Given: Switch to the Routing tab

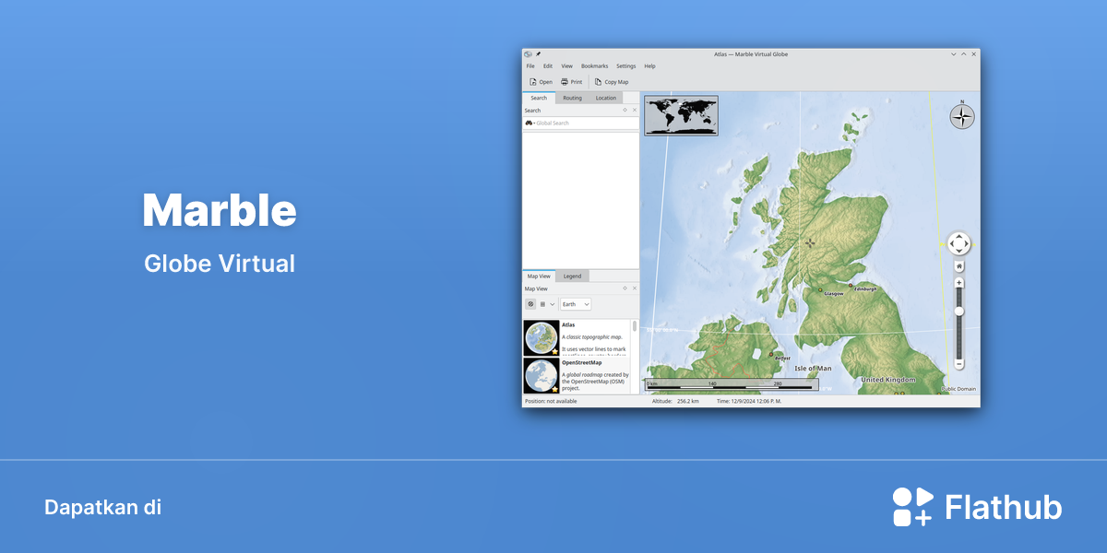Looking at the screenshot, I should click(x=573, y=98).
